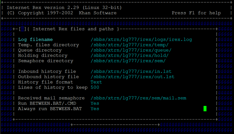Edit the irex.log path value
The height and width of the screenshot is (134, 234).
point(141,39)
